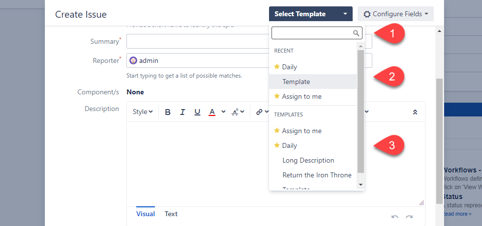482x226 pixels.
Task: Toggle italic formatting in description toolbar
Action: (x=182, y=112)
